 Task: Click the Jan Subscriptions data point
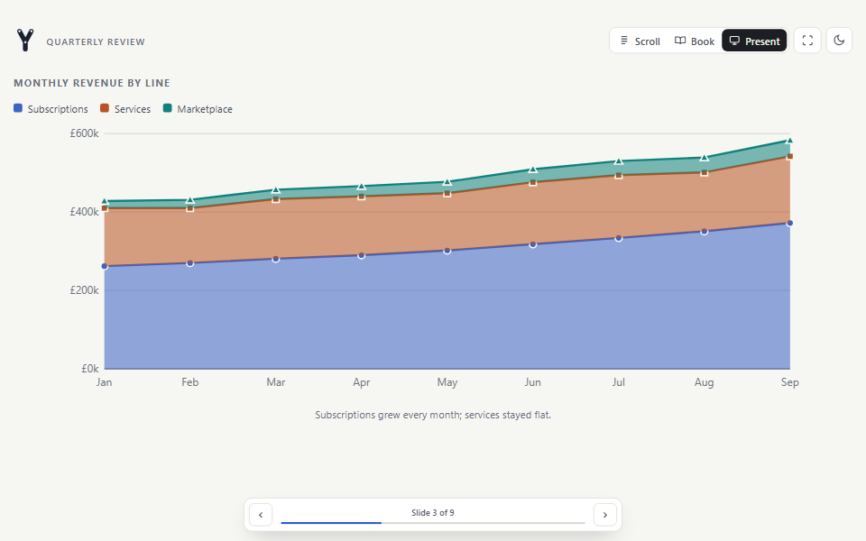(x=105, y=266)
